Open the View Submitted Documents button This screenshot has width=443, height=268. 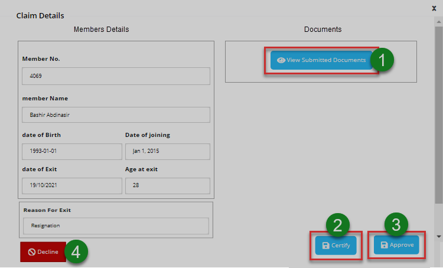[321, 60]
